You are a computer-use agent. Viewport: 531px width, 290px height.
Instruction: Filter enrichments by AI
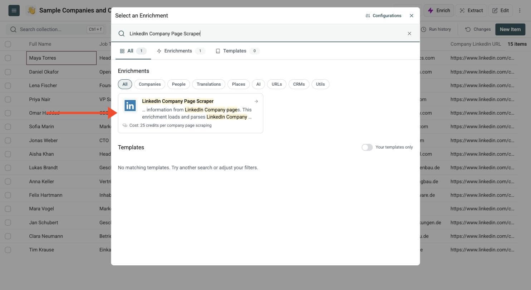pyautogui.click(x=258, y=84)
